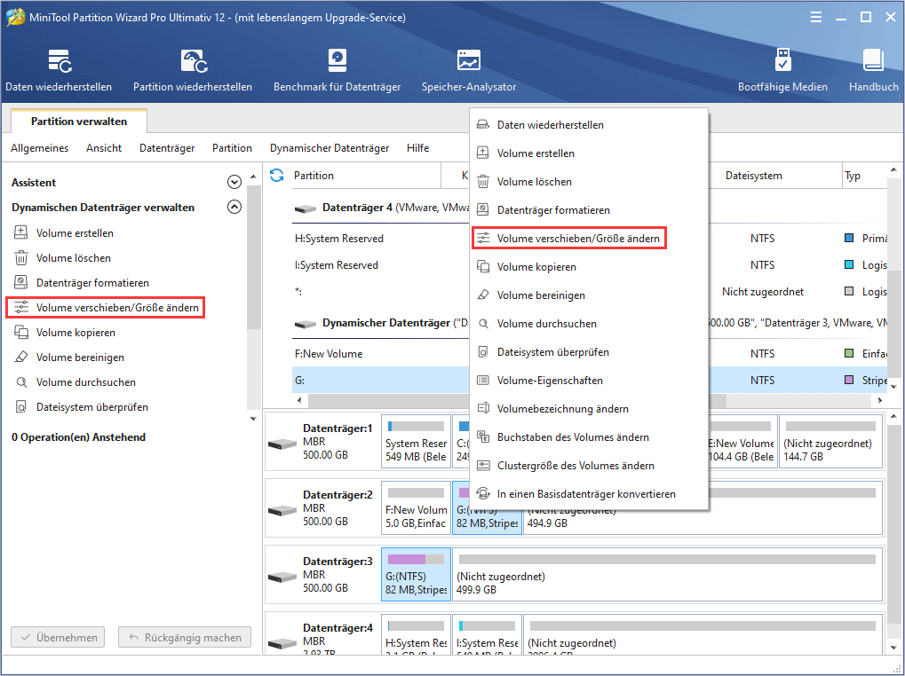Select the H:System Reserved row
Screen dimensions: 905x676
click(381, 238)
